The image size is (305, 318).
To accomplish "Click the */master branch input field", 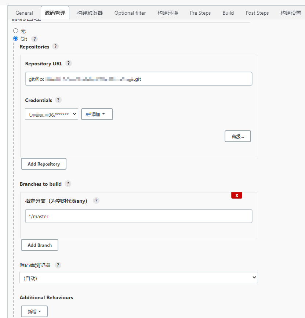I will (138, 216).
